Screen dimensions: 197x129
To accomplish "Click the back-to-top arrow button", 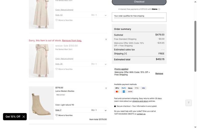I will [x=189, y=103].
